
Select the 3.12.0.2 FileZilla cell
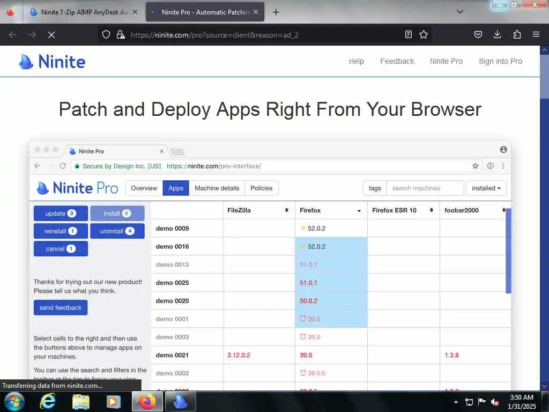pyautogui.click(x=259, y=355)
